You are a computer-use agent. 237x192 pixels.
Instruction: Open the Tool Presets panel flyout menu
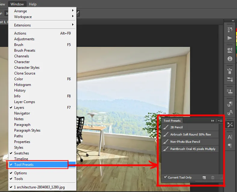coord(220,121)
